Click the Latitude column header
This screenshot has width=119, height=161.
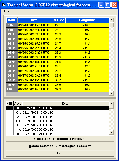pyautogui.click(x=58, y=20)
